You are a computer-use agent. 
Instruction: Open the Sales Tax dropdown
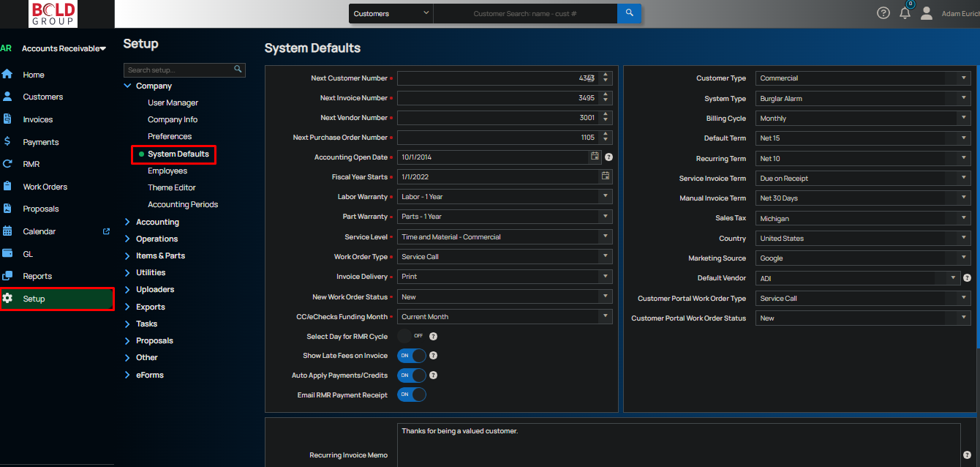click(x=862, y=218)
